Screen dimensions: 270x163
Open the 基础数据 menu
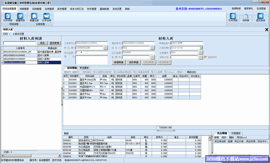[104, 9]
